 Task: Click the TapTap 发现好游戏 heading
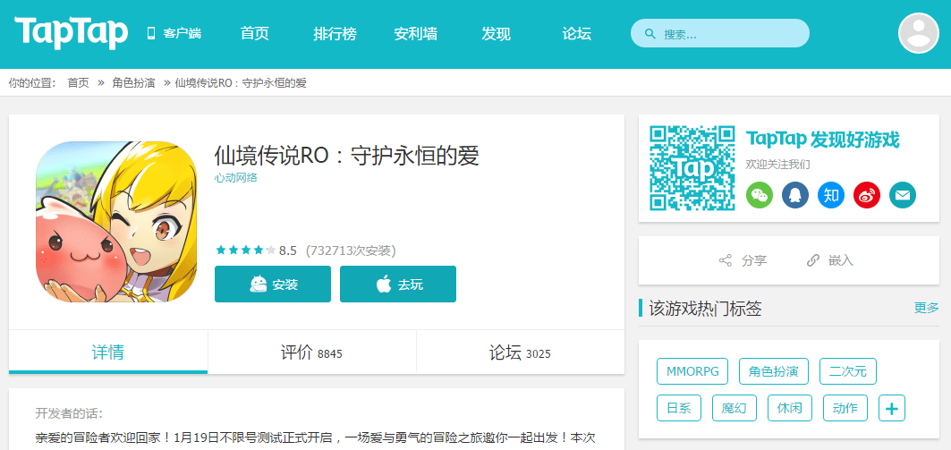(822, 139)
